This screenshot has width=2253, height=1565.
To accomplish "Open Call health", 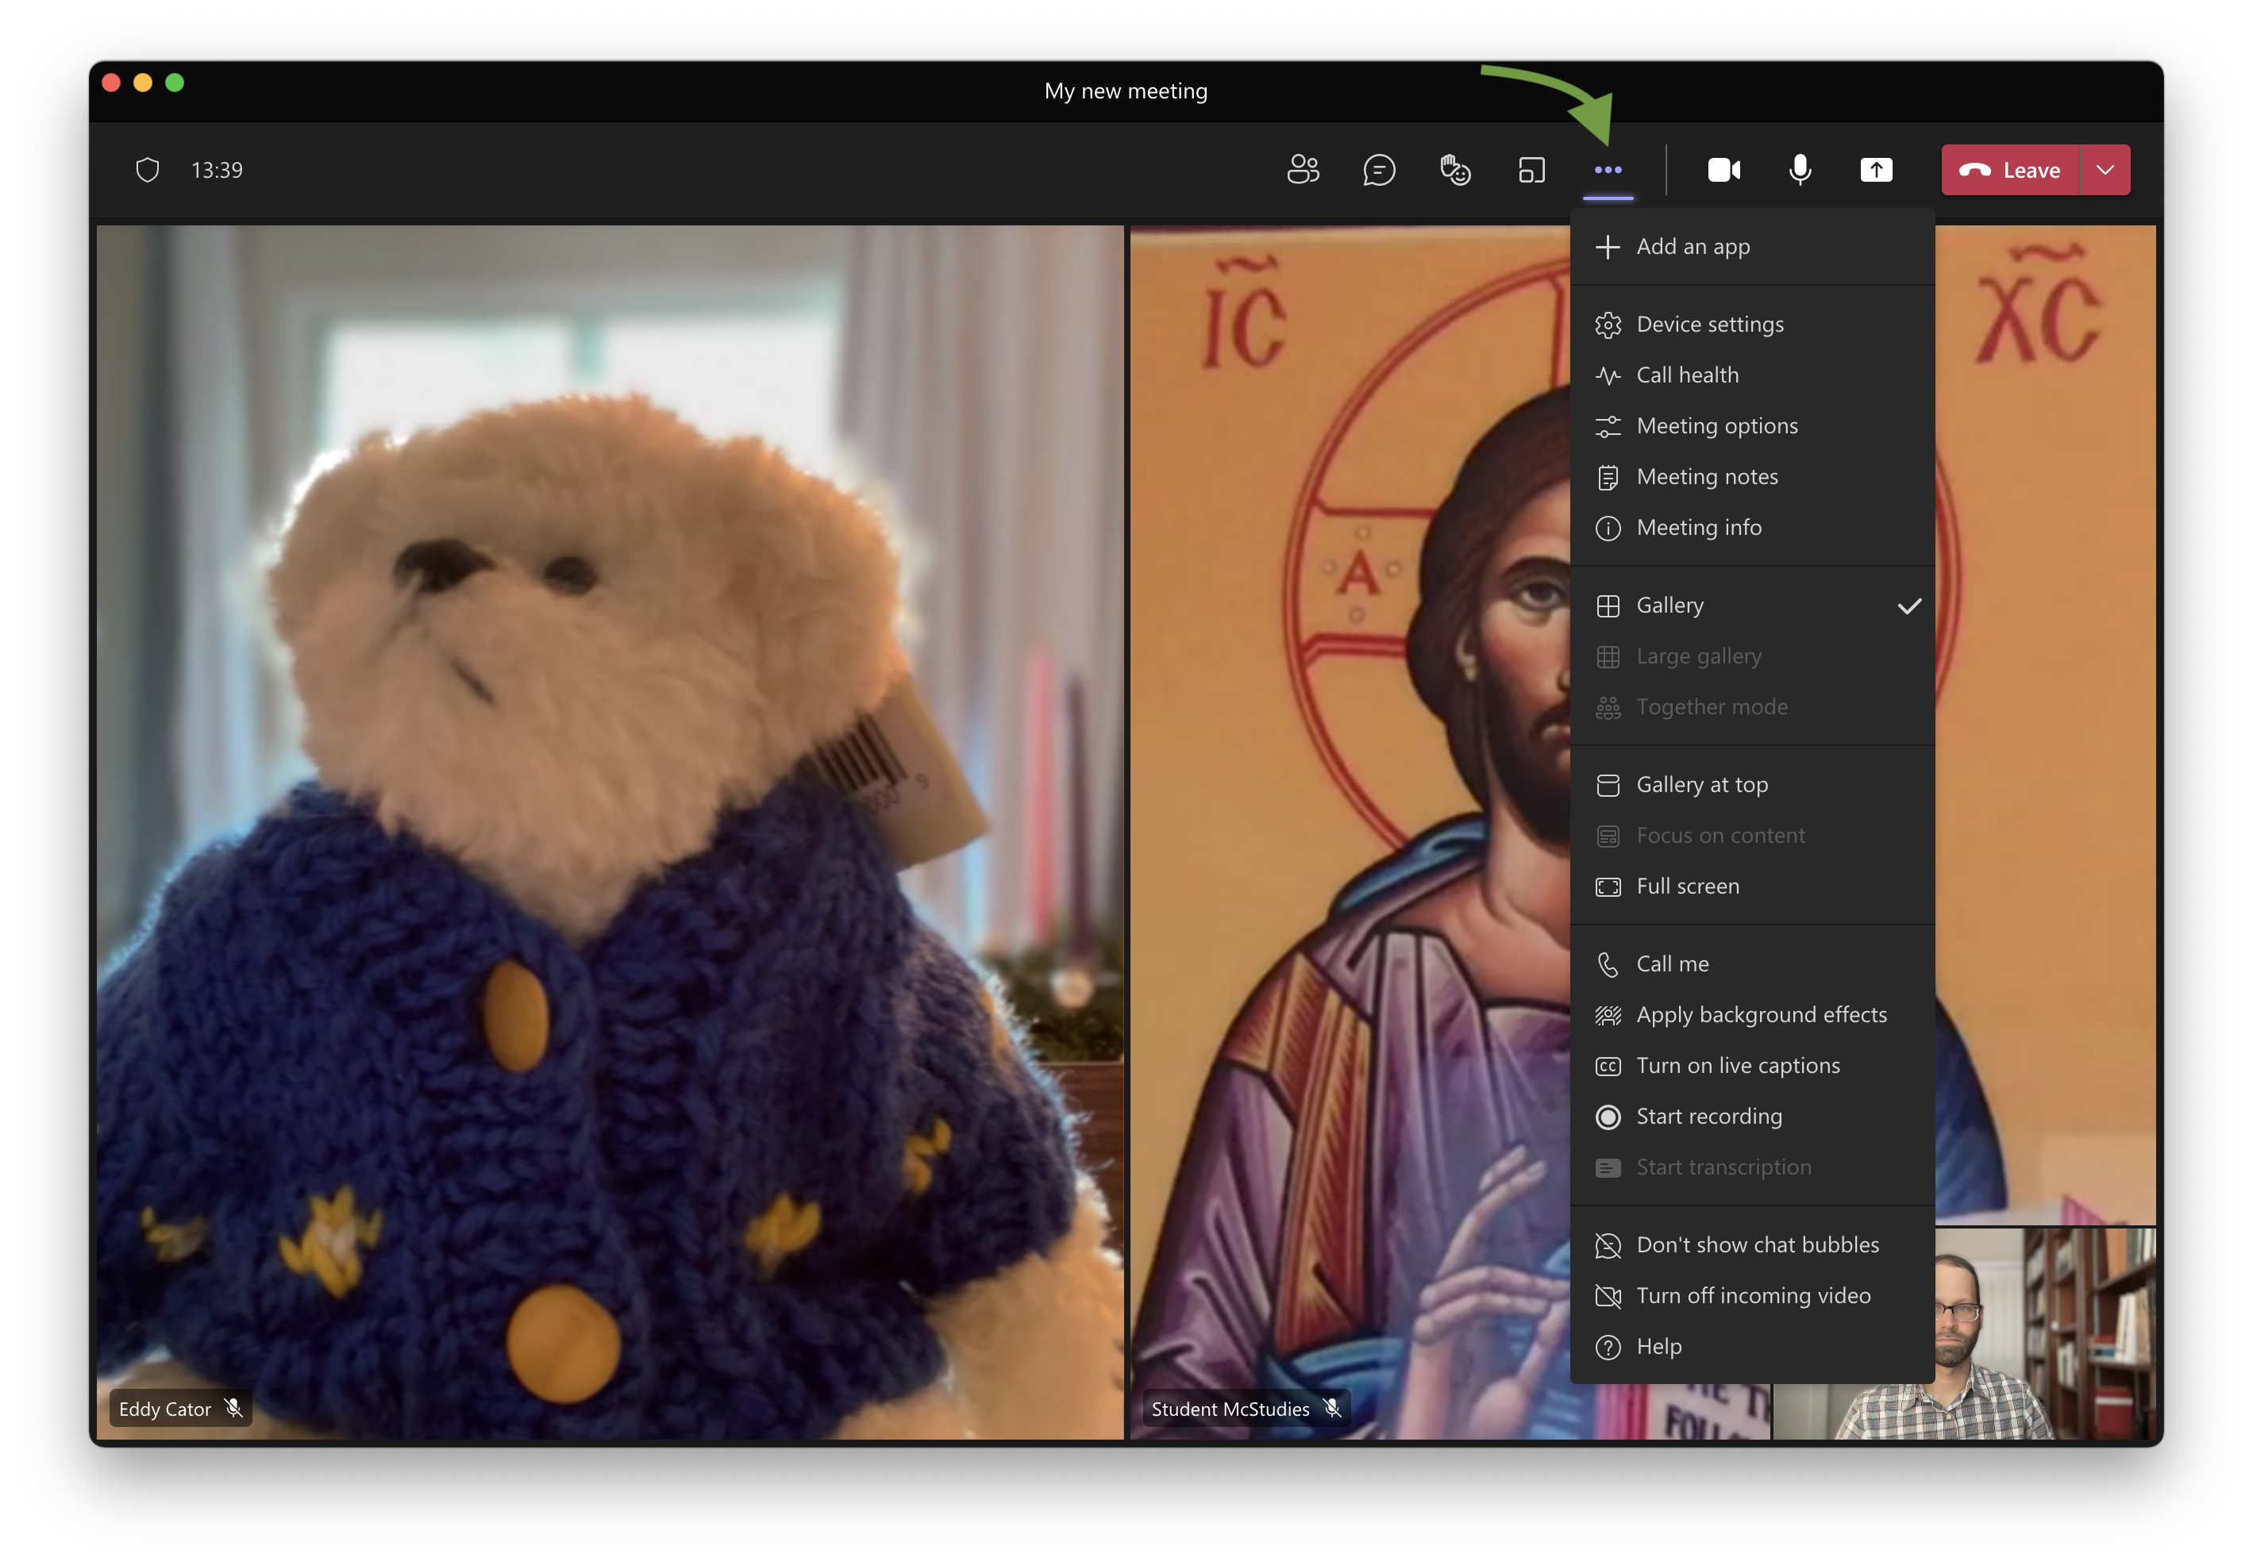I will tap(1752, 375).
